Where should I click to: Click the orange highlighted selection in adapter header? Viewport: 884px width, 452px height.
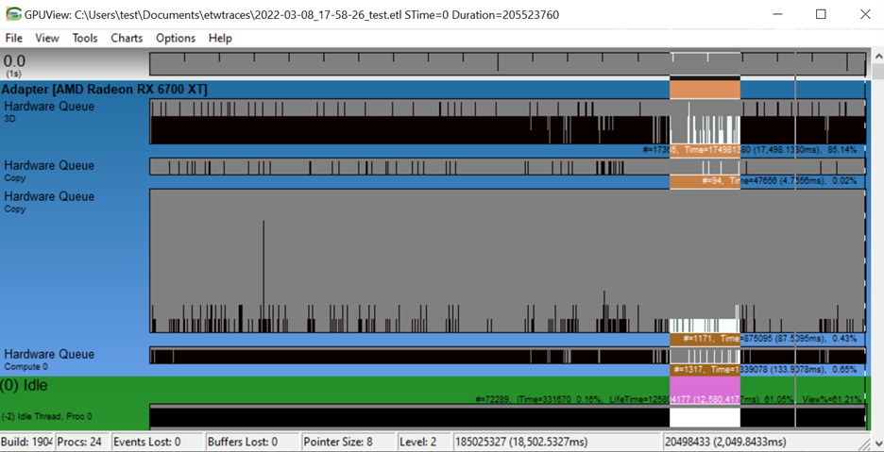tap(705, 90)
